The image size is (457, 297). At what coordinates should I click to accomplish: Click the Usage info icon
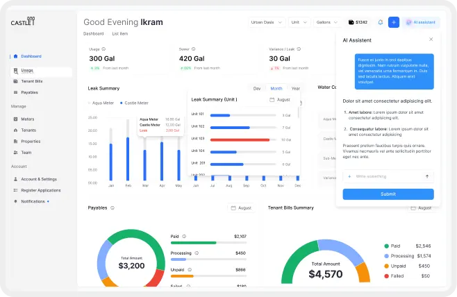tap(103, 49)
